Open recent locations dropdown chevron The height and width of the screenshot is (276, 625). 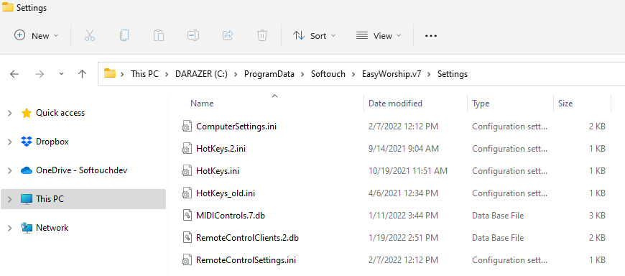point(61,74)
